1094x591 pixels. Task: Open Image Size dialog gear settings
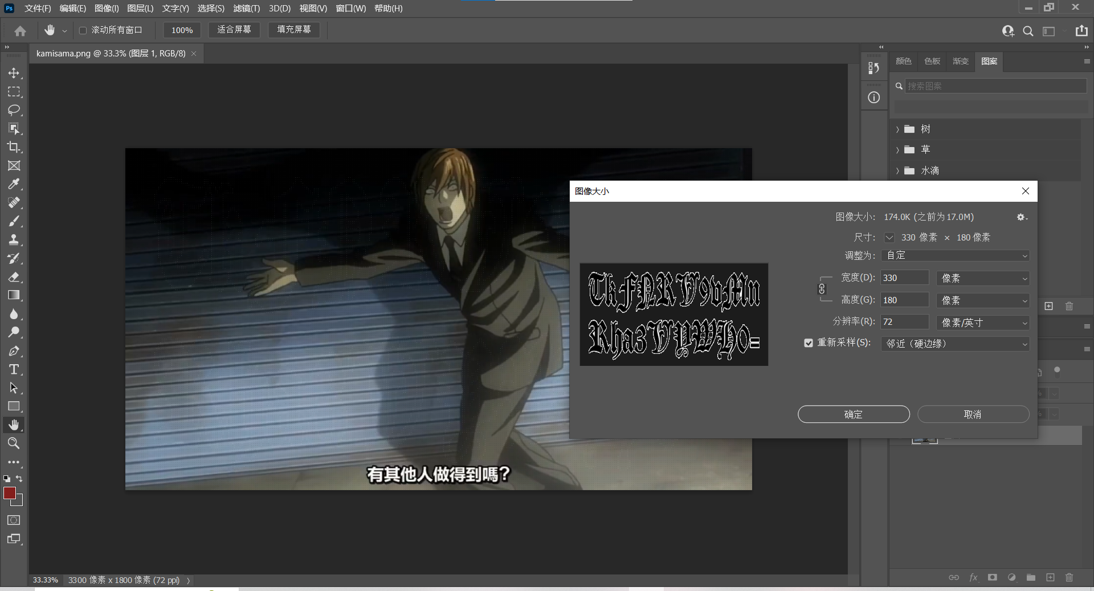(x=1022, y=217)
